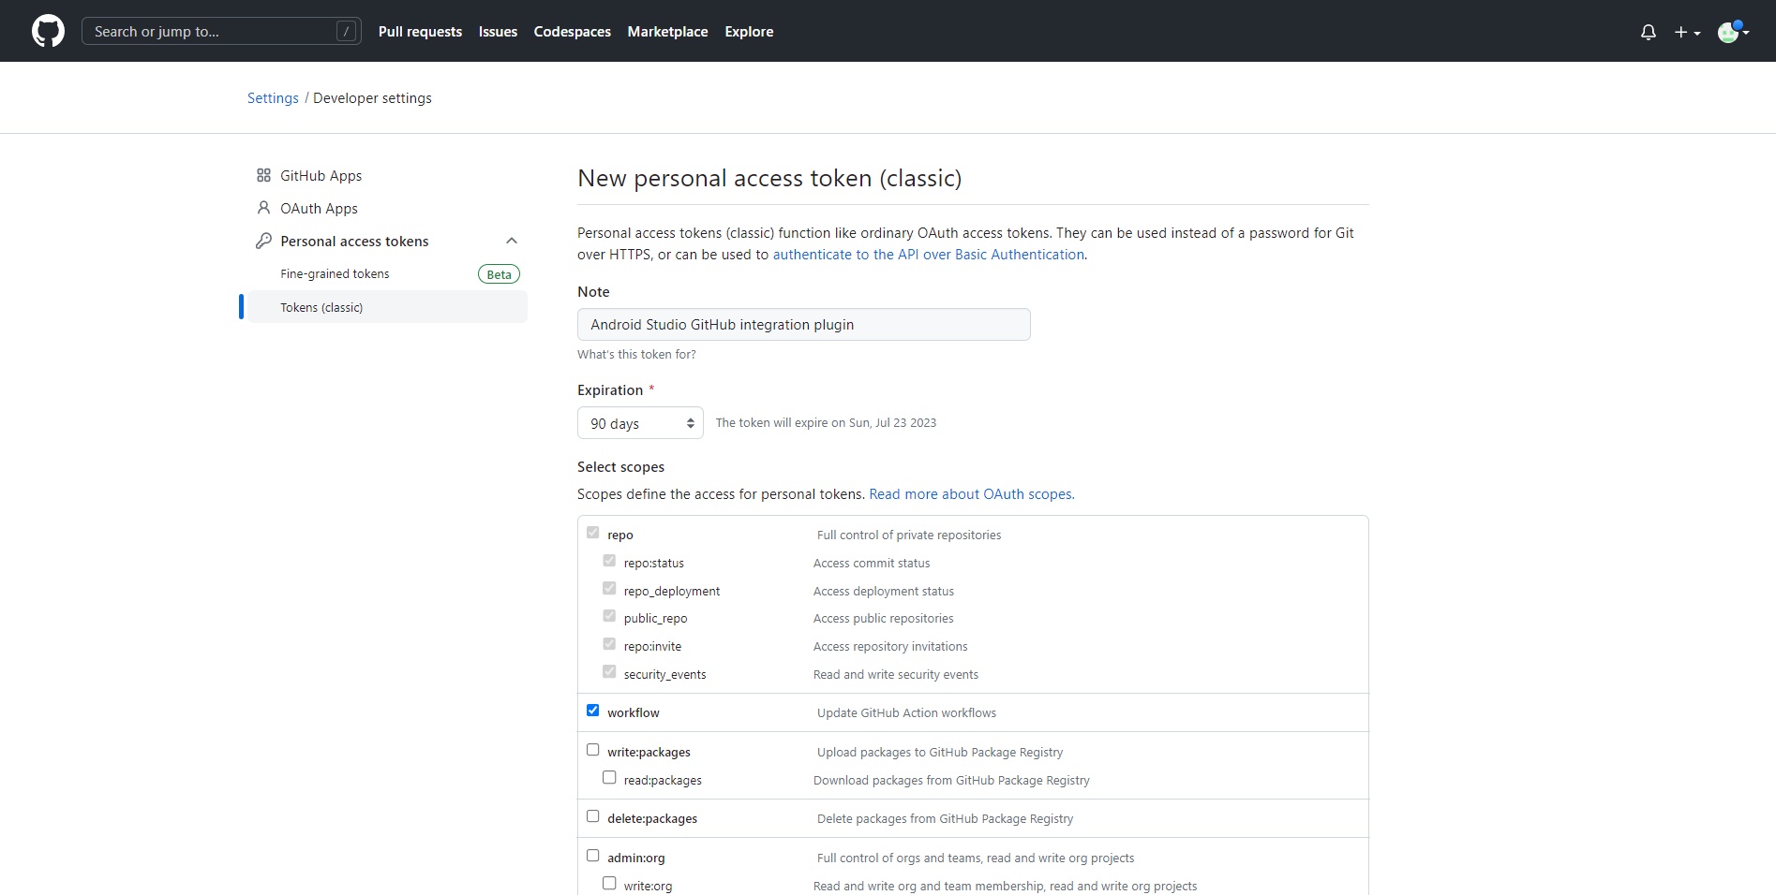
Task: Uncheck the workflow scope checkbox
Action: click(x=592, y=711)
